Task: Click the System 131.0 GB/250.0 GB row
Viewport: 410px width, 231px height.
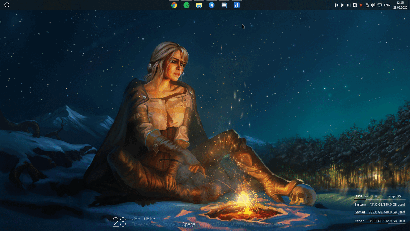Action: point(380,205)
